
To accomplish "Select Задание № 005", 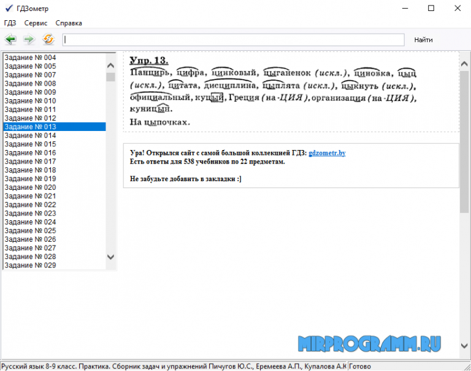I will click(x=55, y=66).
